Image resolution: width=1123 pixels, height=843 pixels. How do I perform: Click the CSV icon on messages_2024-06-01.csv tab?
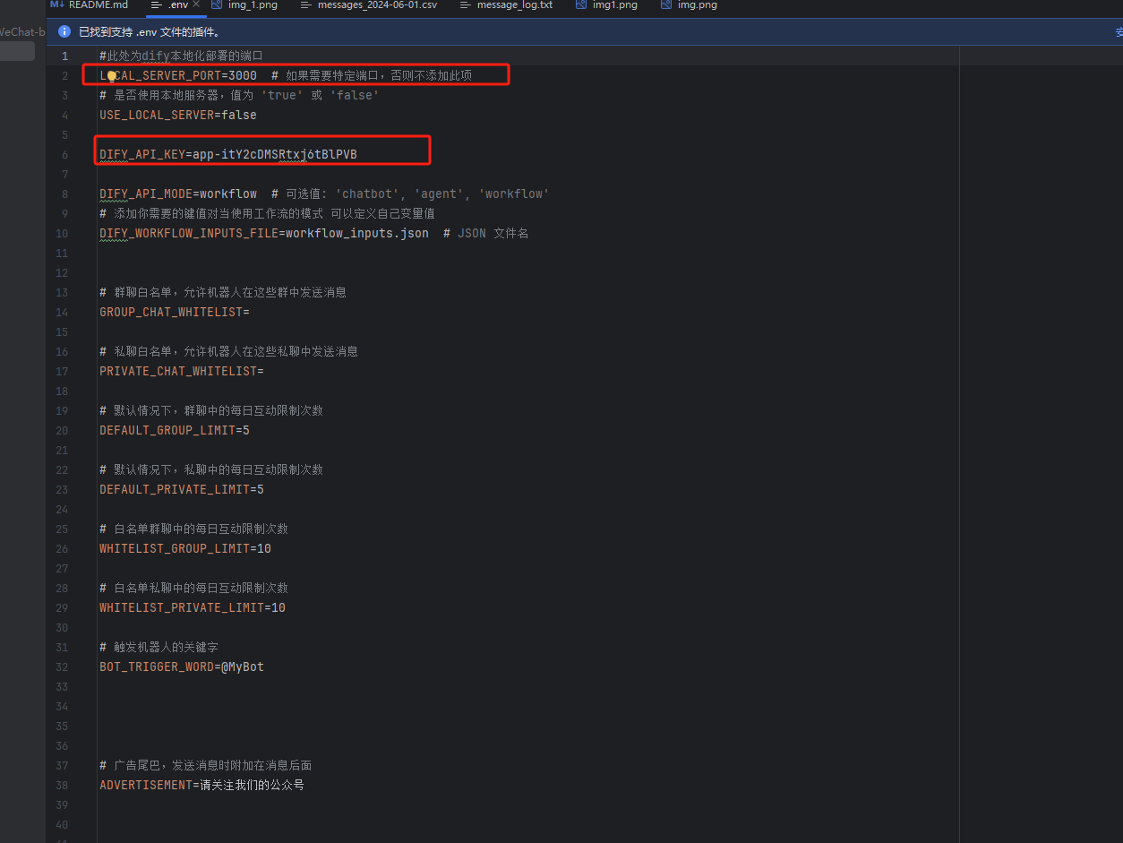pos(304,6)
